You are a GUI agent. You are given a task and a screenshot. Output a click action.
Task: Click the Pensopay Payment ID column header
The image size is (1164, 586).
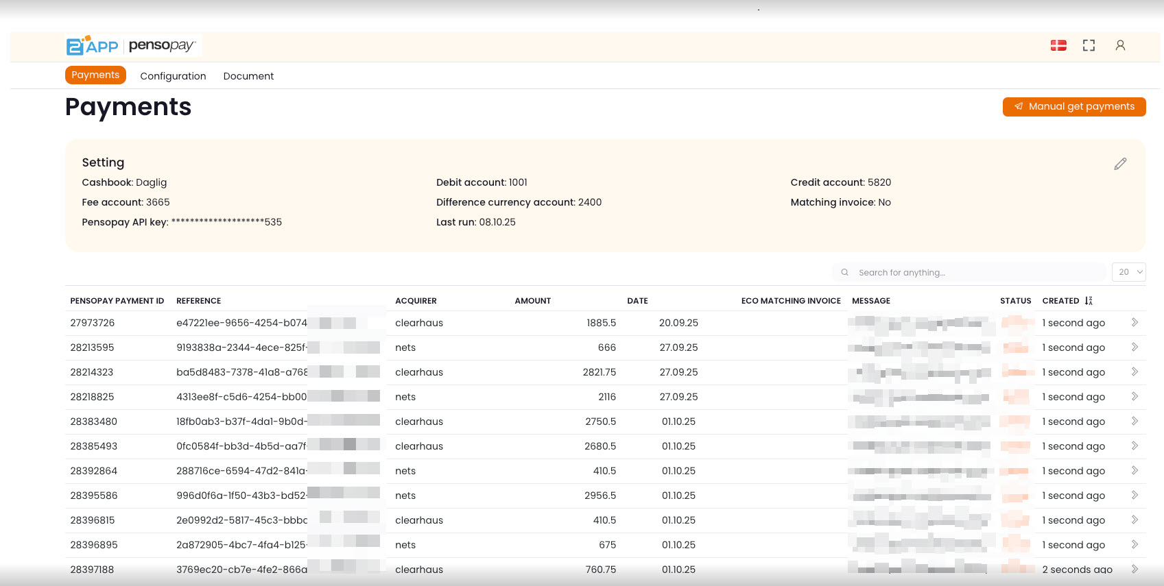(x=117, y=301)
